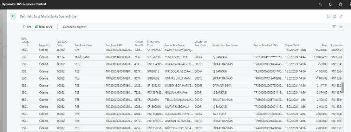Click the KIRCA BAHARAT ZEY... cell
This screenshot has height=132, width=351.
tap(178, 64)
